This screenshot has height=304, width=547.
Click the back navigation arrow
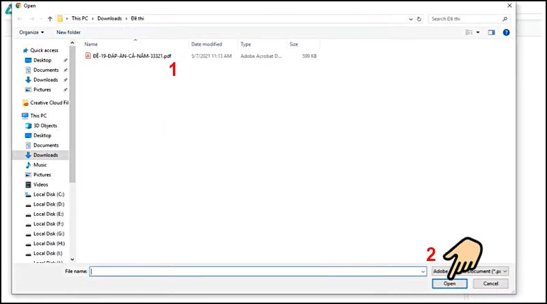click(x=20, y=19)
